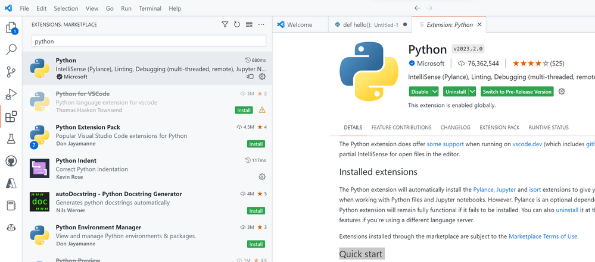Viewport: 595px width, 262px height.
Task: Open the uninstall link
Action: (x=566, y=209)
